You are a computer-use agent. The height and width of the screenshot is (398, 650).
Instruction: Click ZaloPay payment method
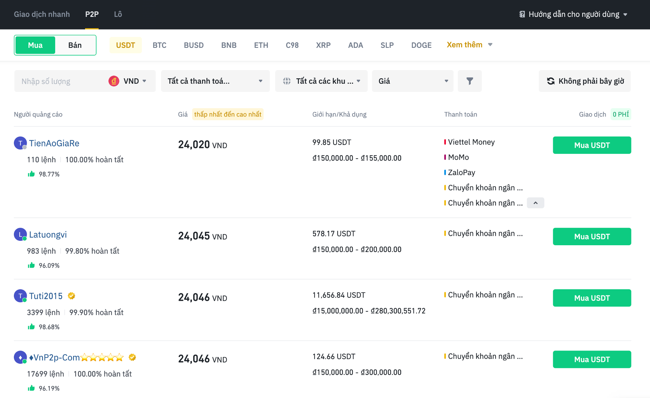461,172
